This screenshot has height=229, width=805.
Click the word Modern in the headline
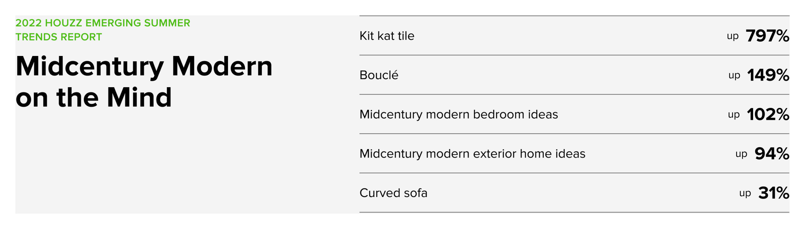pos(222,66)
